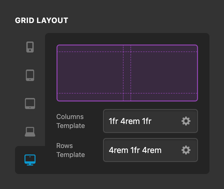The image size is (224, 189).
Task: Select the large left middle cell in grid preview
Action: 90,72
